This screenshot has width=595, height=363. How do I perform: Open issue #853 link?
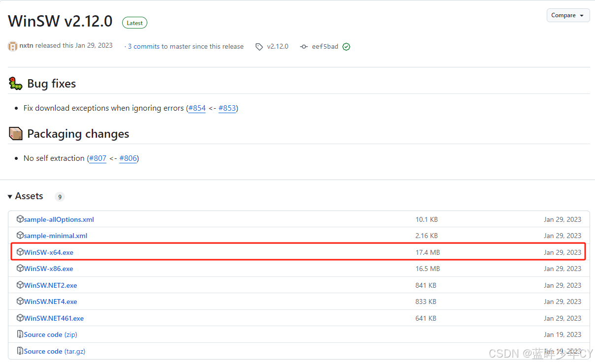[x=227, y=108]
